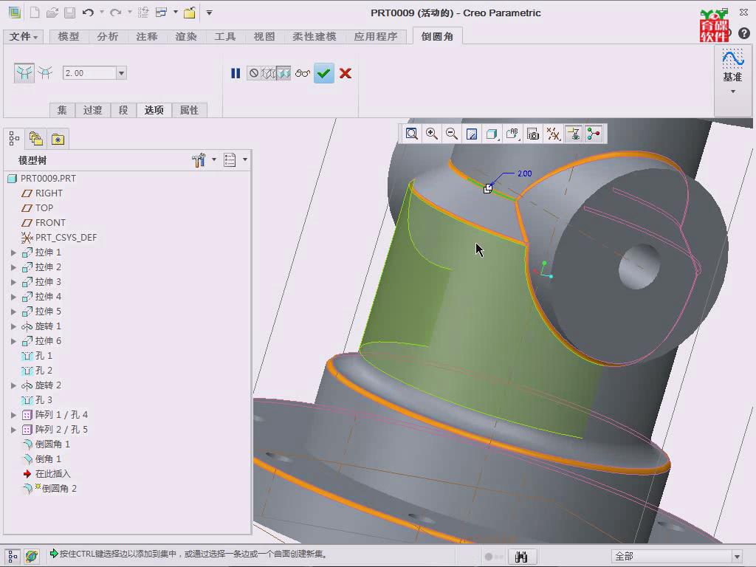Cancel the round feature with the red X
Image resolution: width=756 pixels, height=567 pixels.
[x=346, y=73]
